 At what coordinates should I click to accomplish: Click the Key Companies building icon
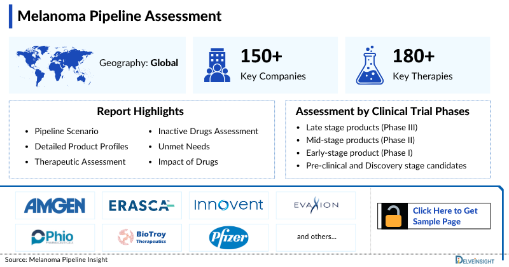pos(217,65)
